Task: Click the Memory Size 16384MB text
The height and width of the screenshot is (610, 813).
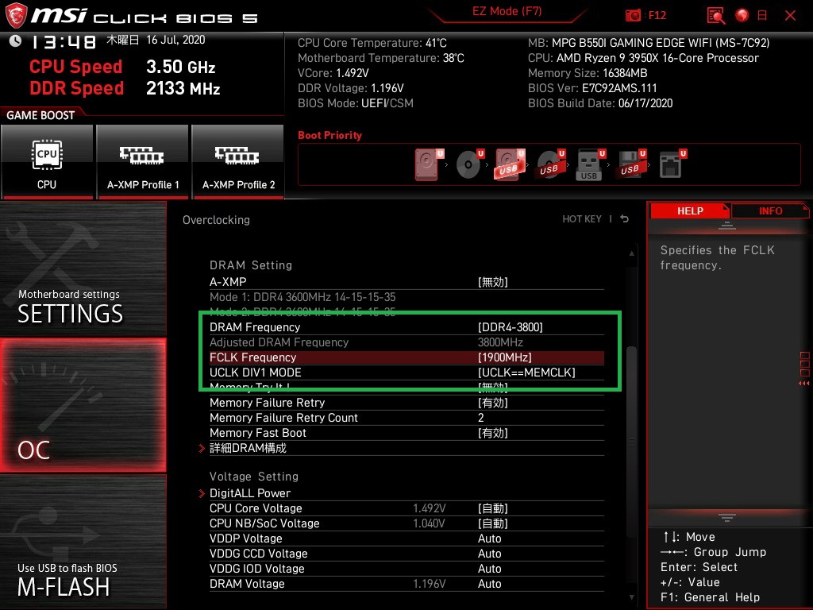Action: point(588,73)
